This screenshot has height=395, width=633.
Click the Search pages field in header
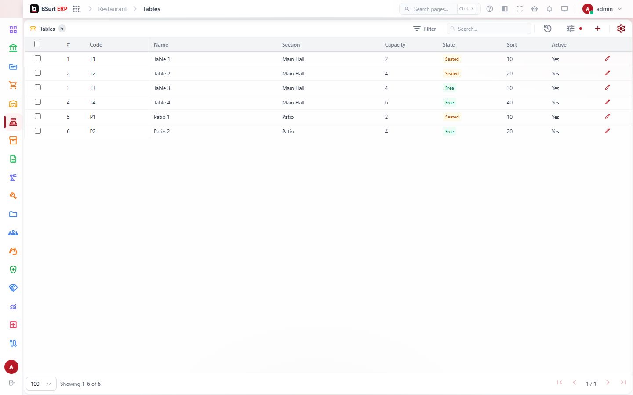coord(440,9)
